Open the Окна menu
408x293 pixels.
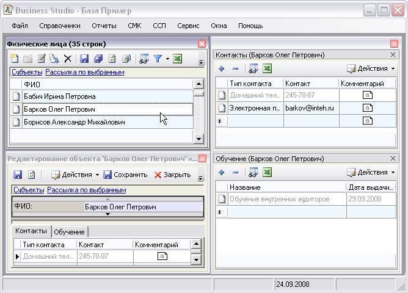(219, 26)
